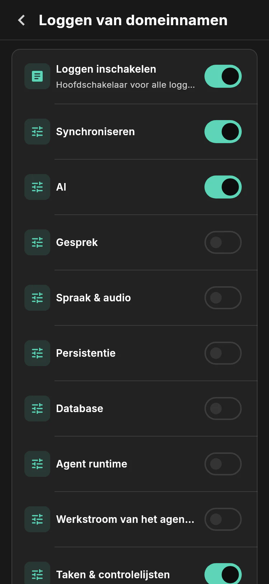Click the Loggen van domeinnamen page title
The height and width of the screenshot is (584, 269).
pyautogui.click(x=133, y=20)
